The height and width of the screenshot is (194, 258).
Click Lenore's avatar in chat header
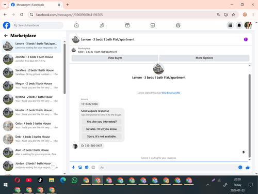tap(76, 39)
